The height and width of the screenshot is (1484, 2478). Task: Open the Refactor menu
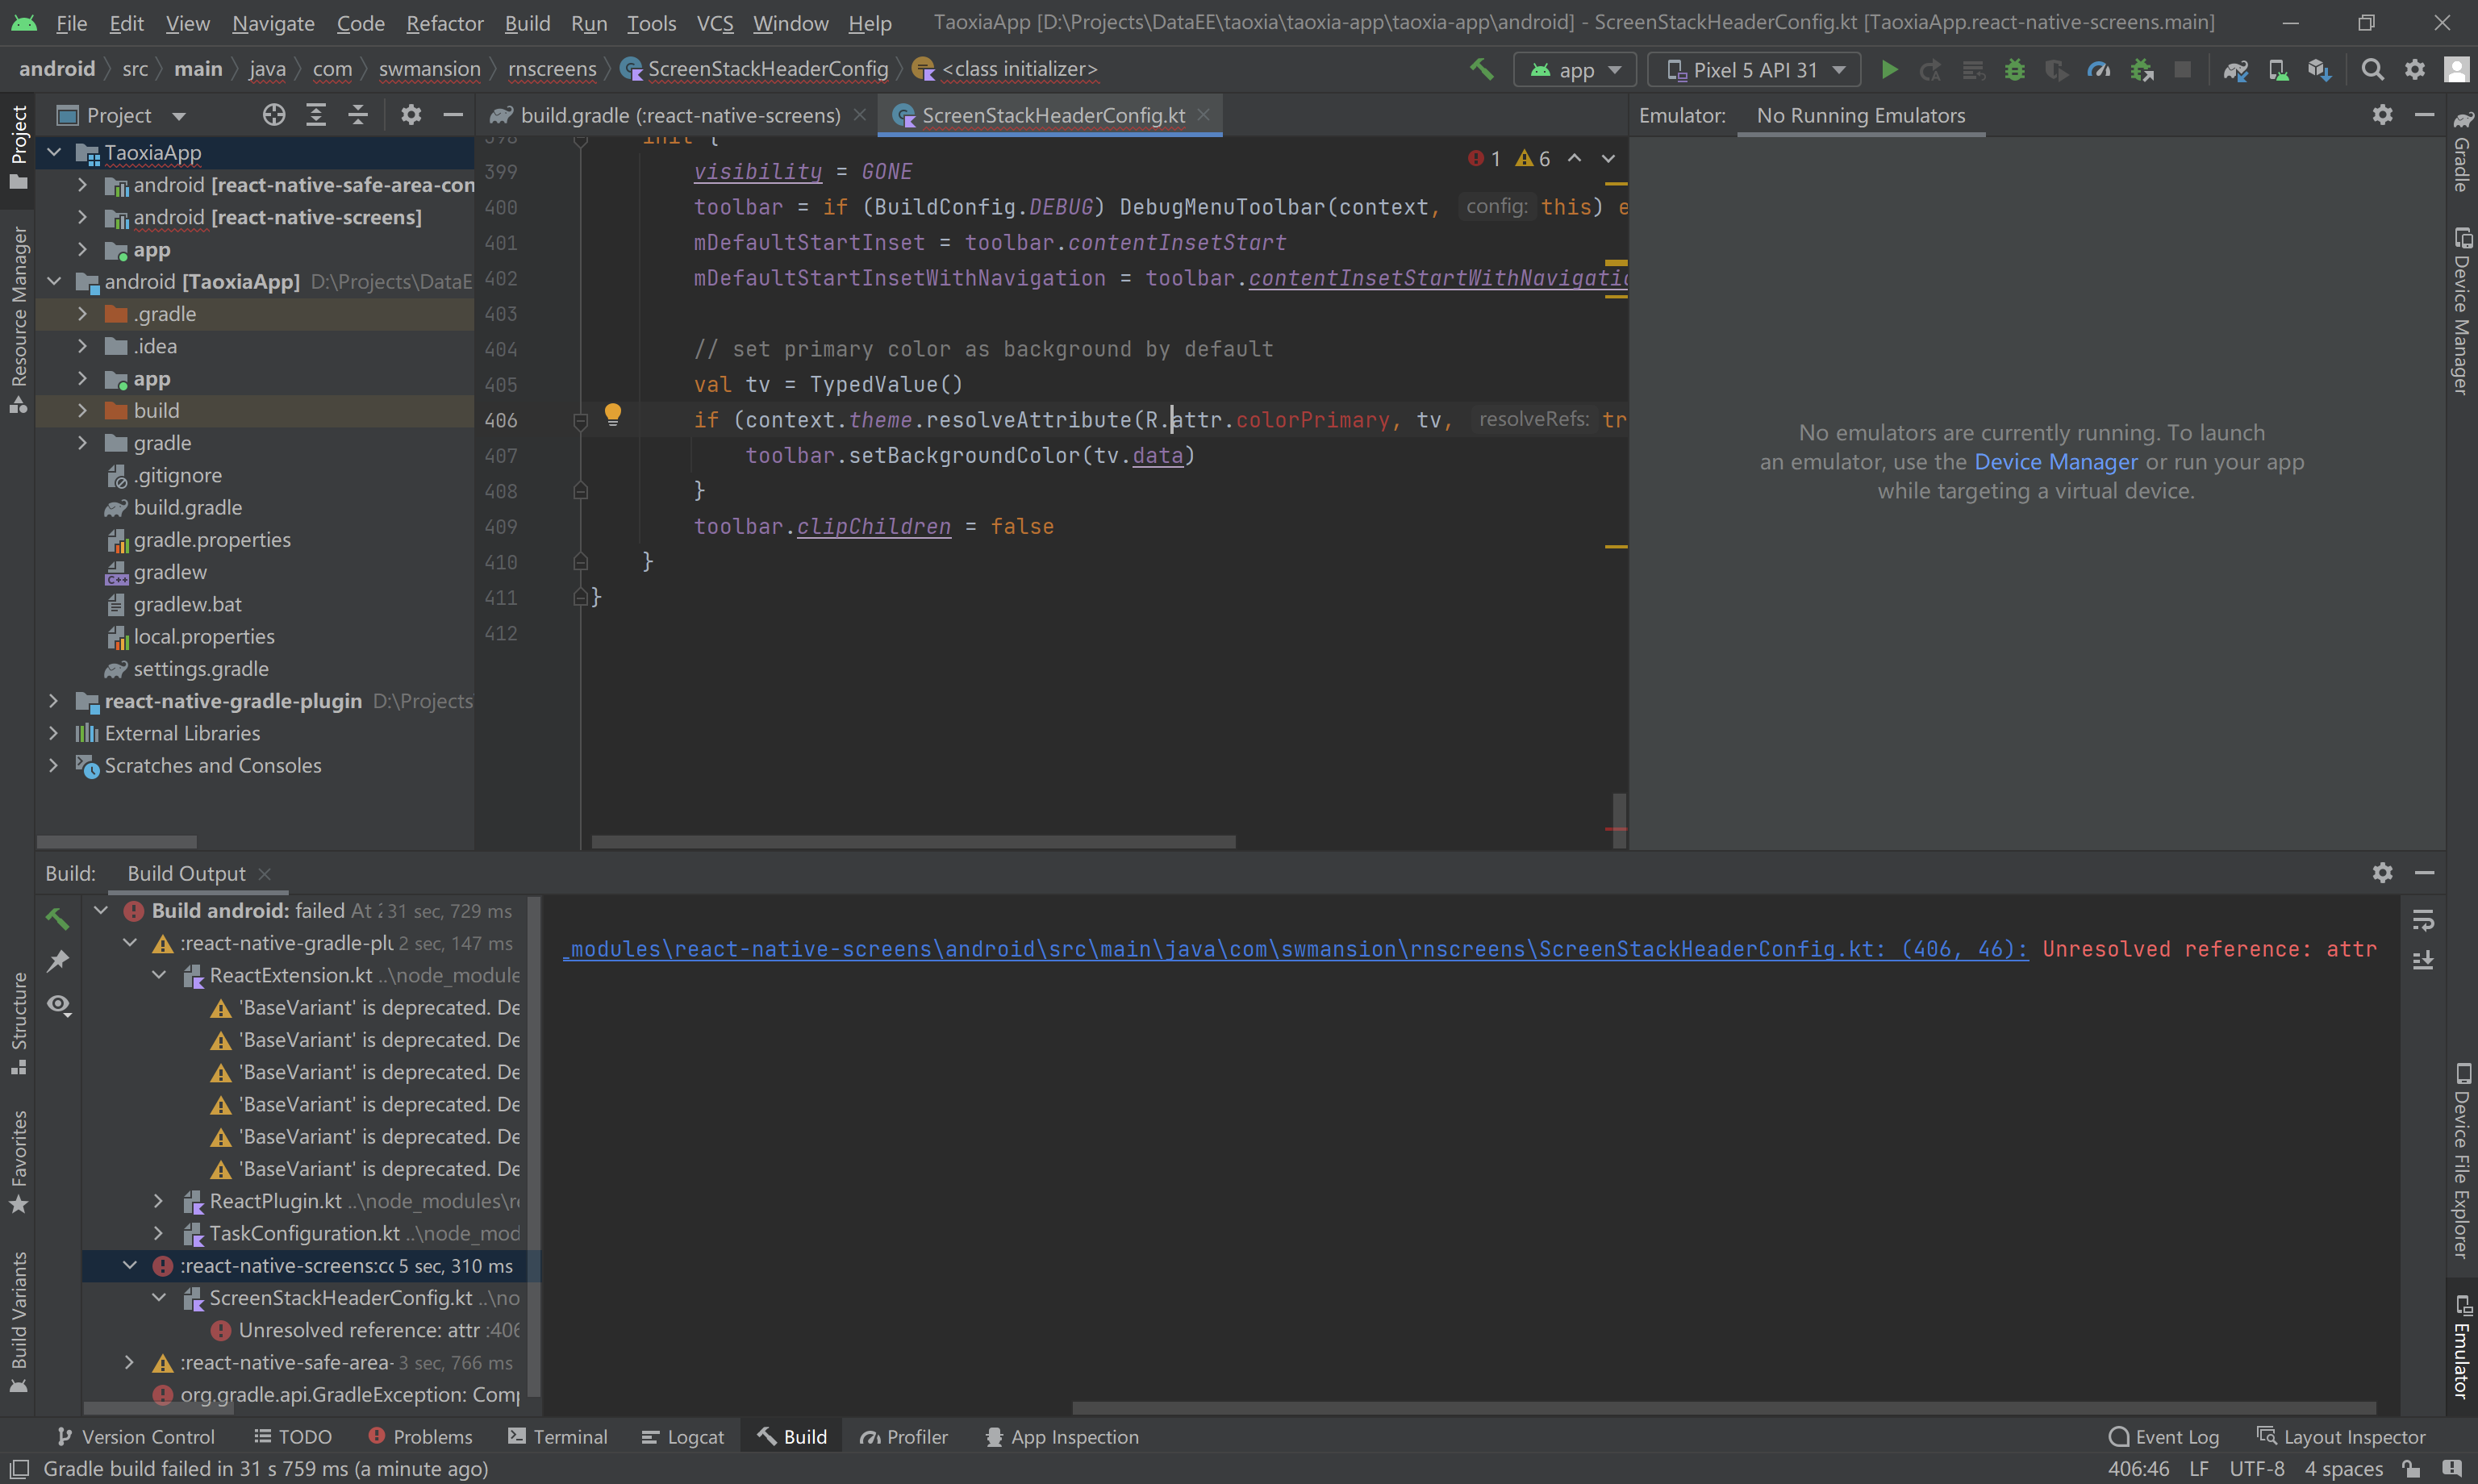[444, 22]
